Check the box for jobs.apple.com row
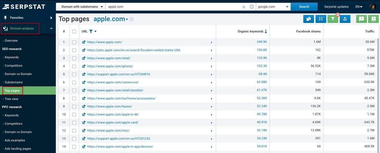The height and width of the screenshot is (153, 380). (74, 50)
